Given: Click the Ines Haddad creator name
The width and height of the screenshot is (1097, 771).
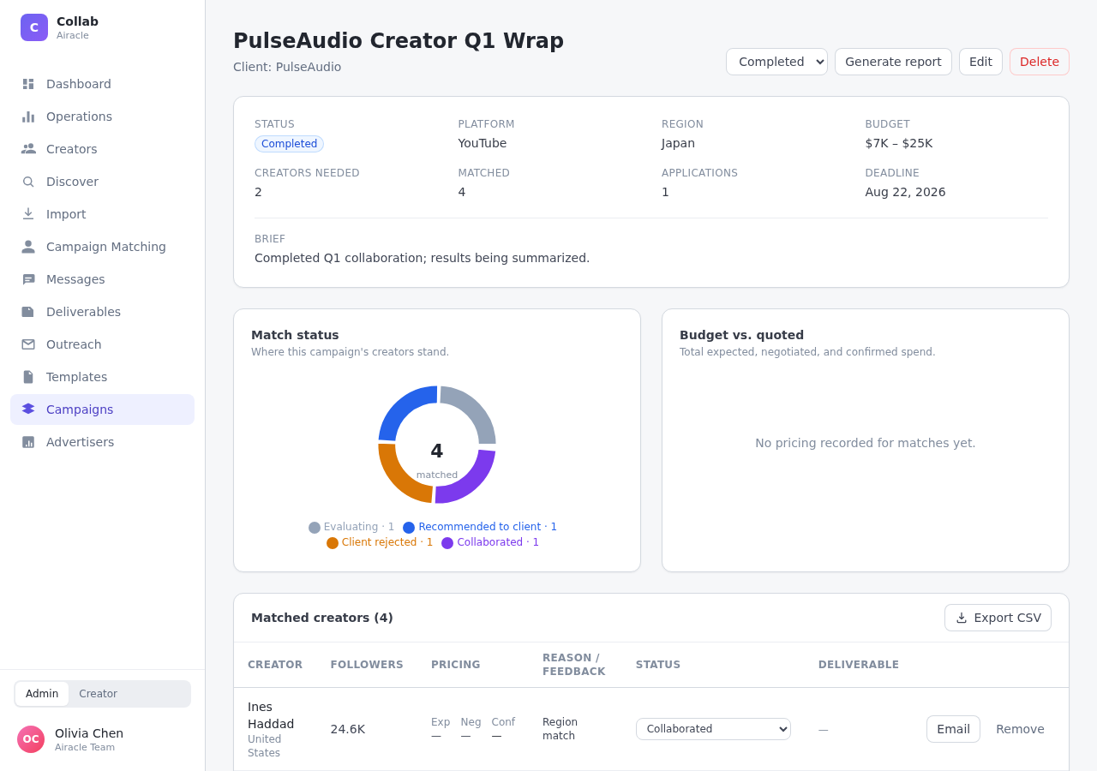Looking at the screenshot, I should [271, 715].
